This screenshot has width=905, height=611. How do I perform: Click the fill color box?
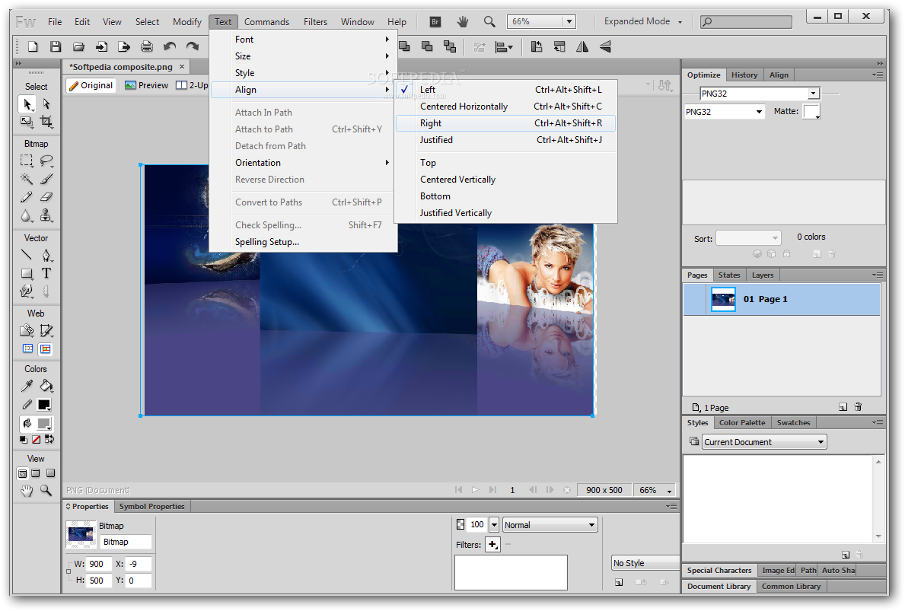tap(44, 424)
